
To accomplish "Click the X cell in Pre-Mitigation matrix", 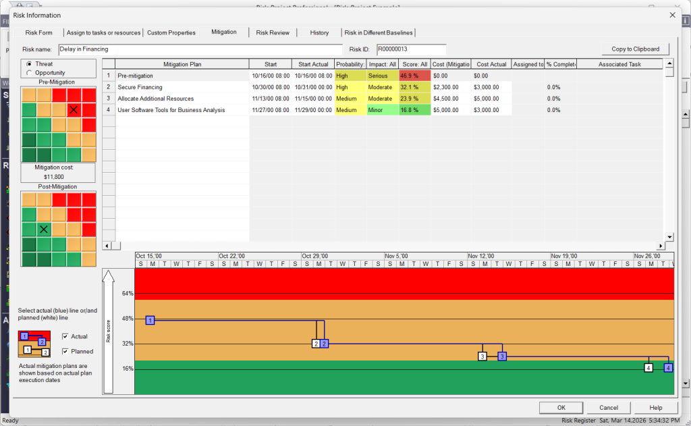I will tap(74, 109).
